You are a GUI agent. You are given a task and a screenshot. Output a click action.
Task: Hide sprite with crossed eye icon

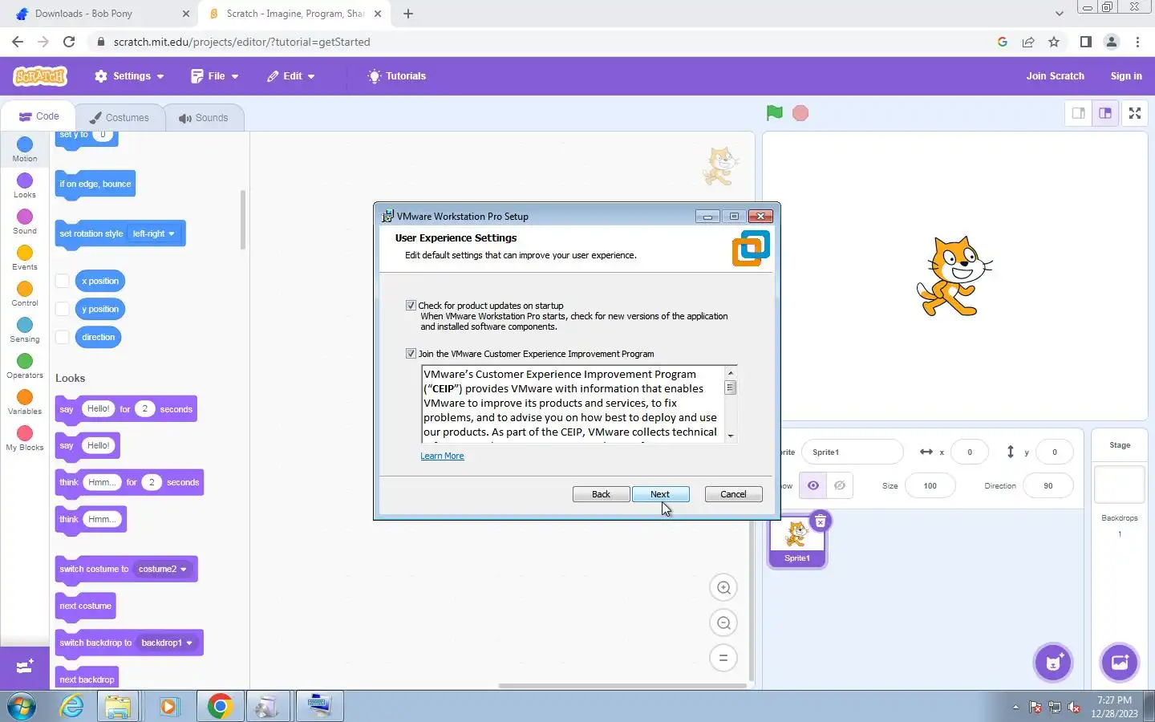840,485
